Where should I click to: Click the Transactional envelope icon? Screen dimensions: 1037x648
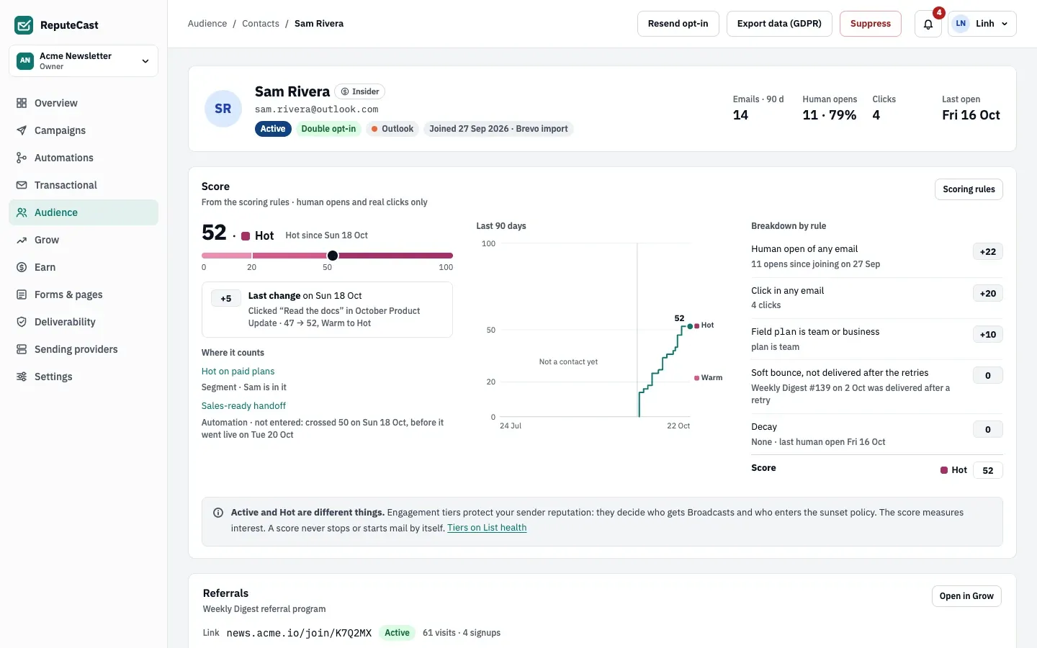pyautogui.click(x=22, y=185)
